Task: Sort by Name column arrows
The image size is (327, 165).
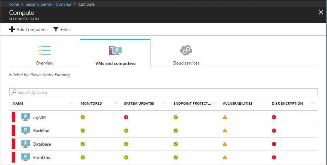Action: 72,103
